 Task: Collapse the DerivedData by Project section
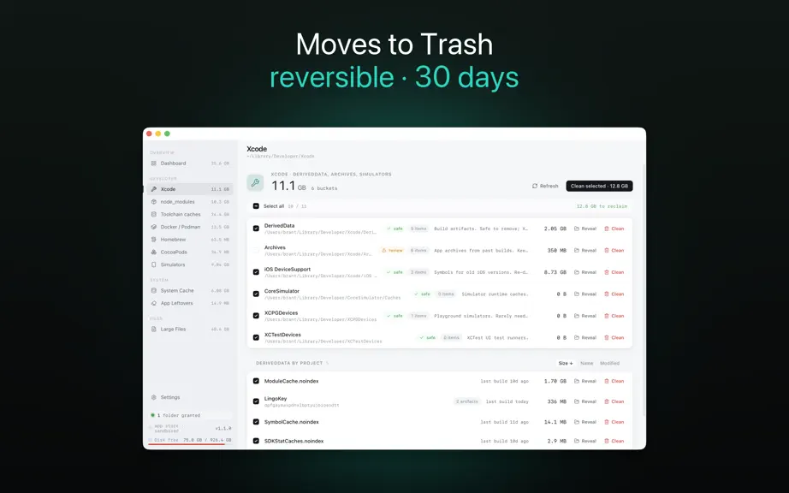293,363
